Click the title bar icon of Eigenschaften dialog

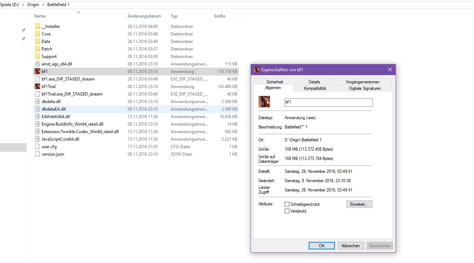pos(257,69)
